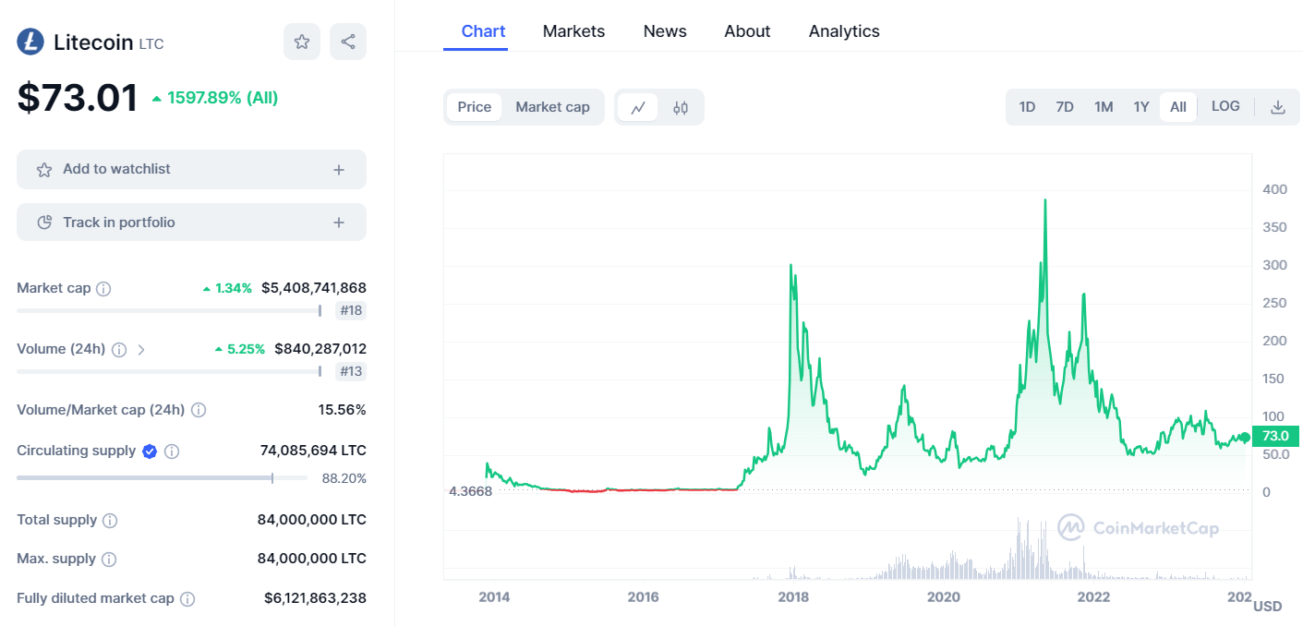Click the 2018 price peak on chart

click(791, 266)
